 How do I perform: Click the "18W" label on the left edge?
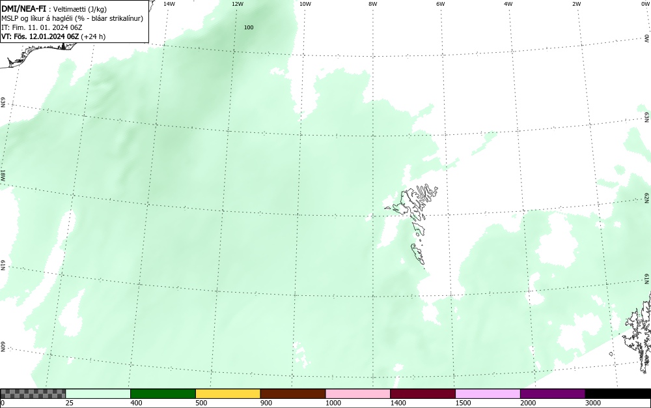[3, 175]
